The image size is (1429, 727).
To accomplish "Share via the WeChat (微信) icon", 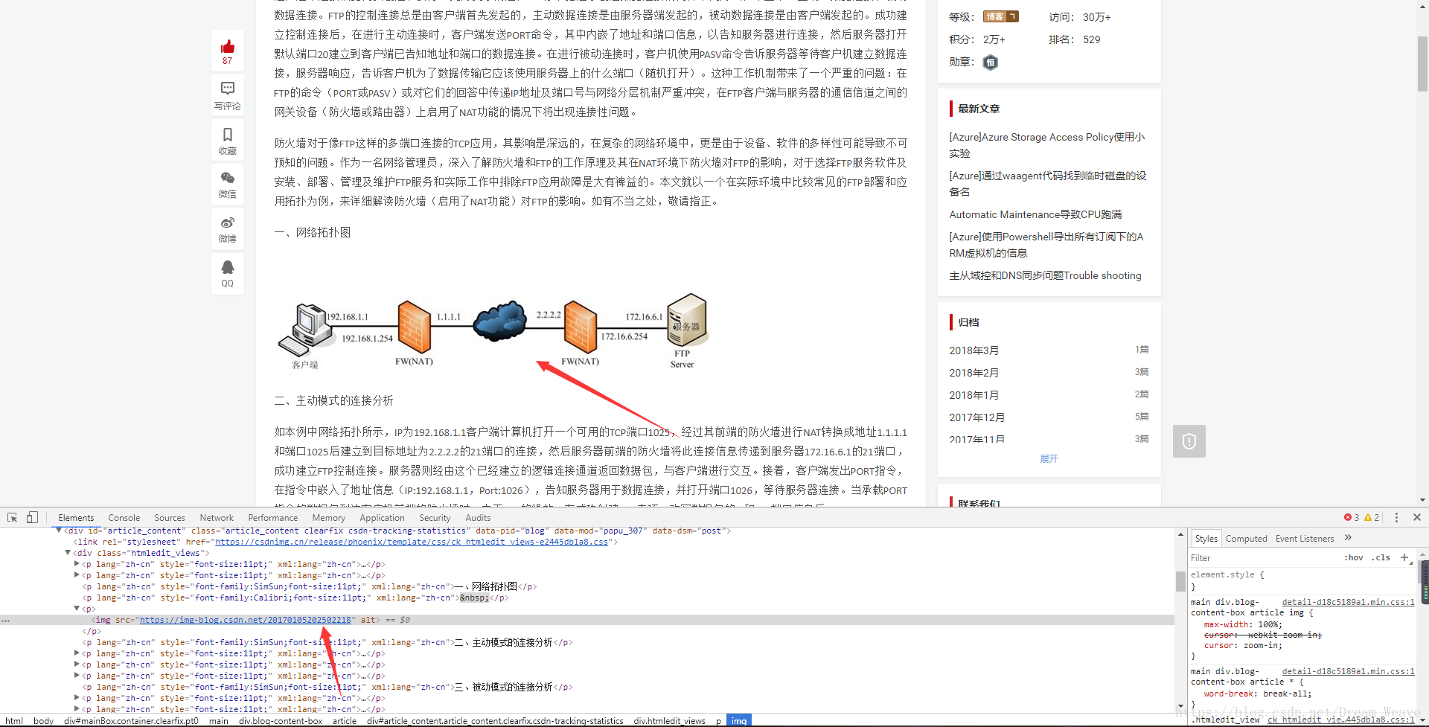I will click(228, 178).
